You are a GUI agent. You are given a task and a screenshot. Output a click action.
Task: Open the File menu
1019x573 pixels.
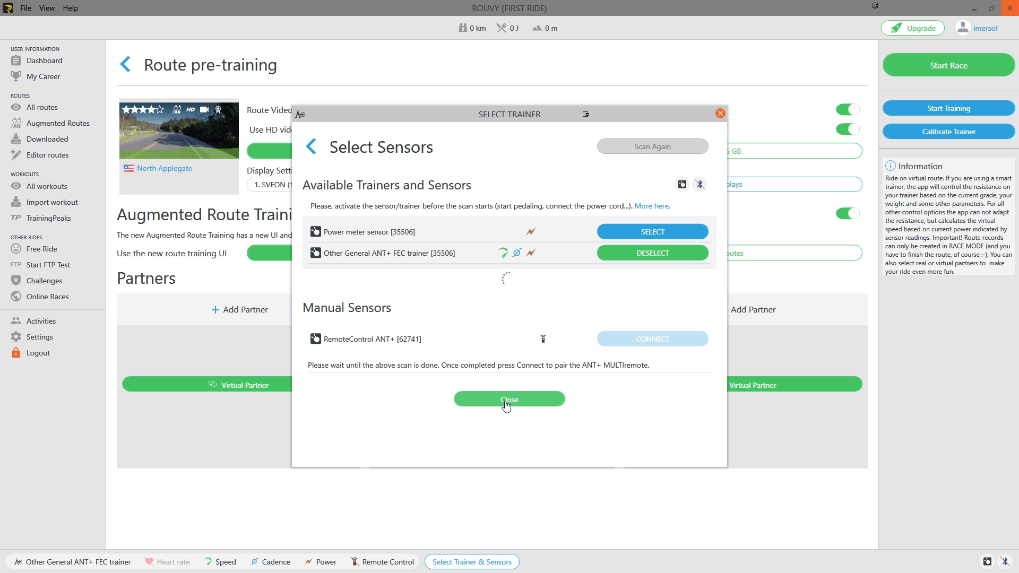25,8
